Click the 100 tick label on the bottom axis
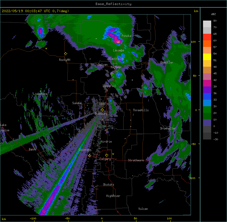Screen dimensions: 227x222 point(169,218)
